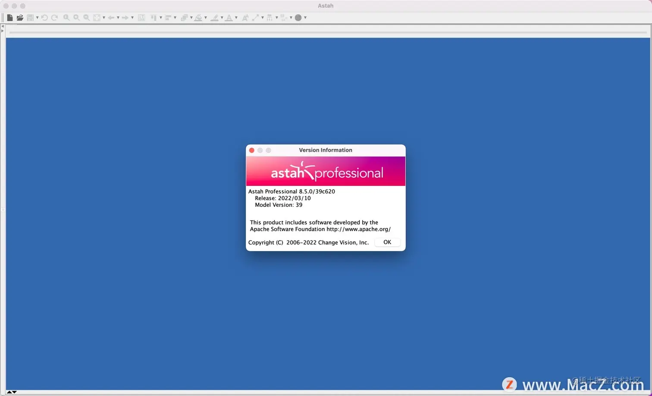Click the up triangle at bottom-left splitter
652x396 pixels.
coord(9,392)
